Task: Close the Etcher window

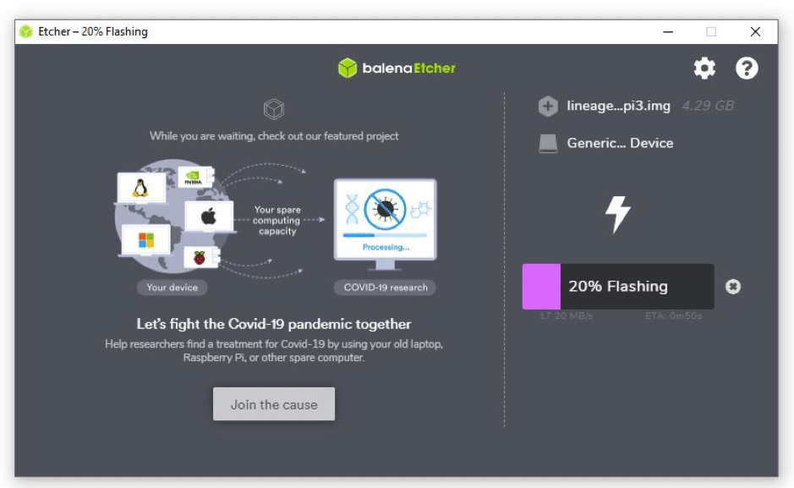Action: coord(755,32)
